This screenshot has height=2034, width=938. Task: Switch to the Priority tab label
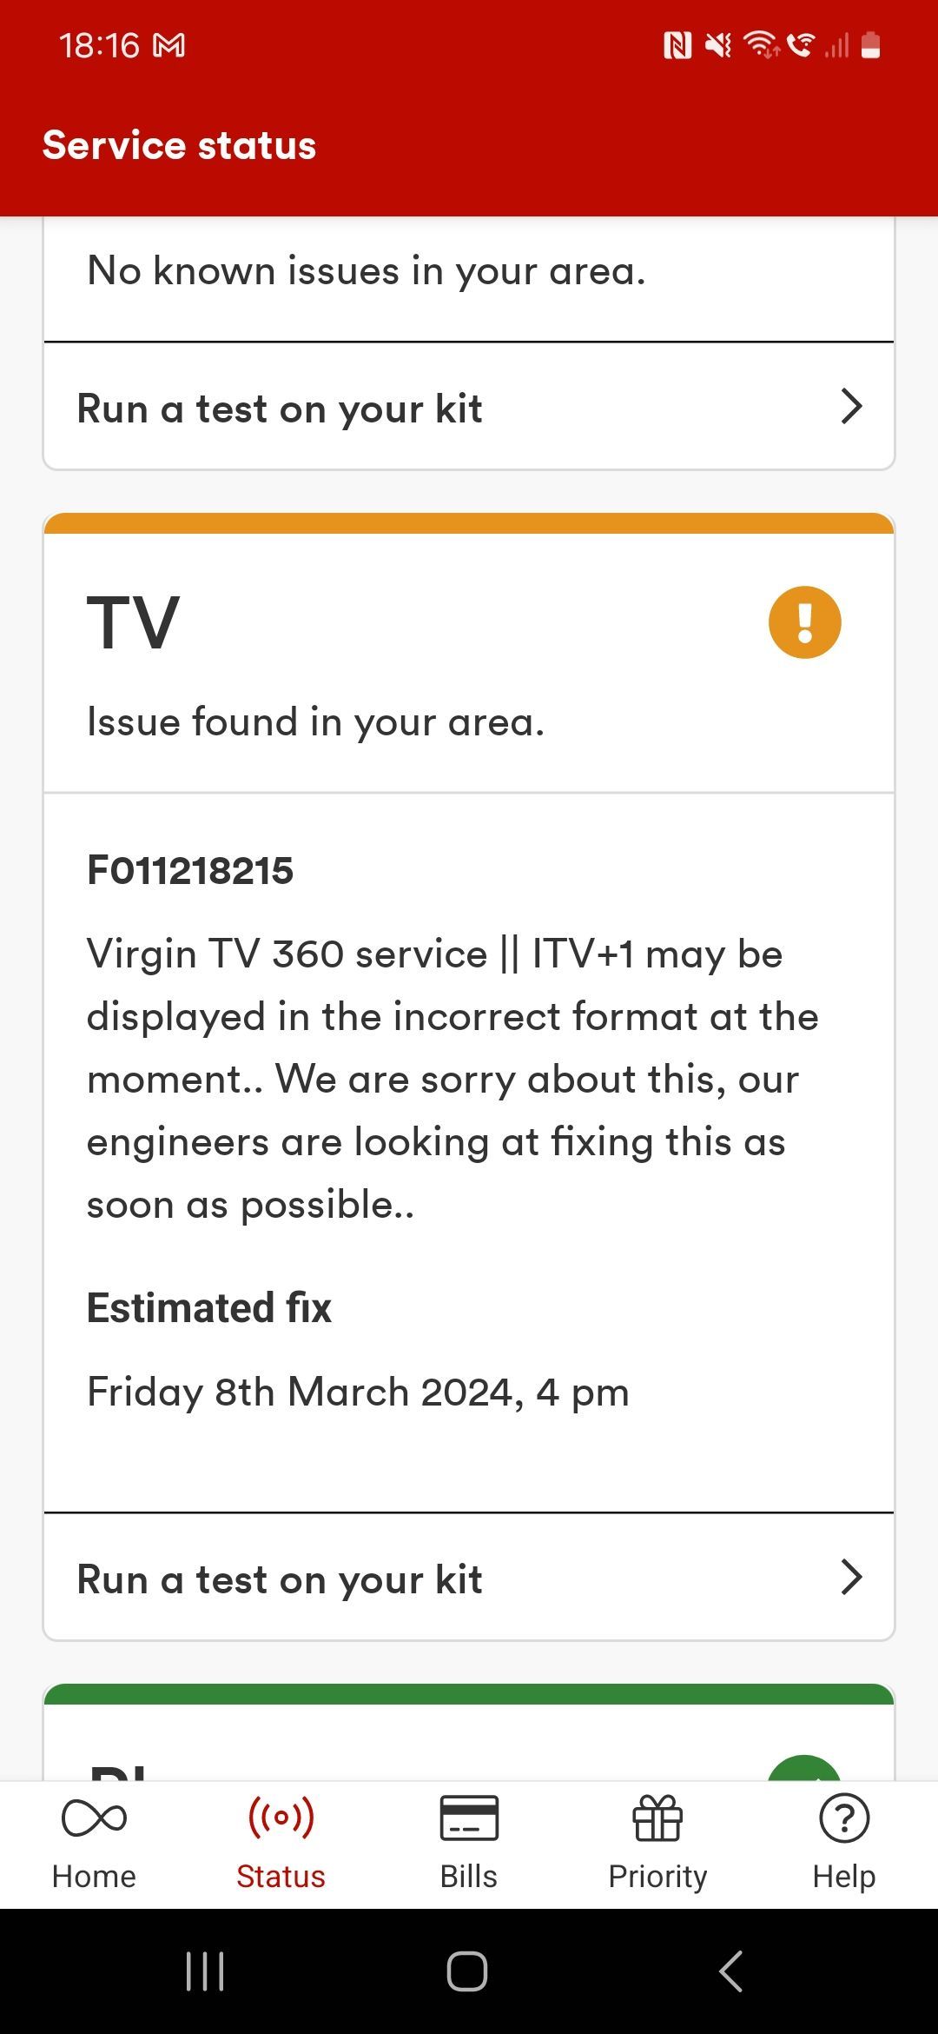tap(657, 1877)
